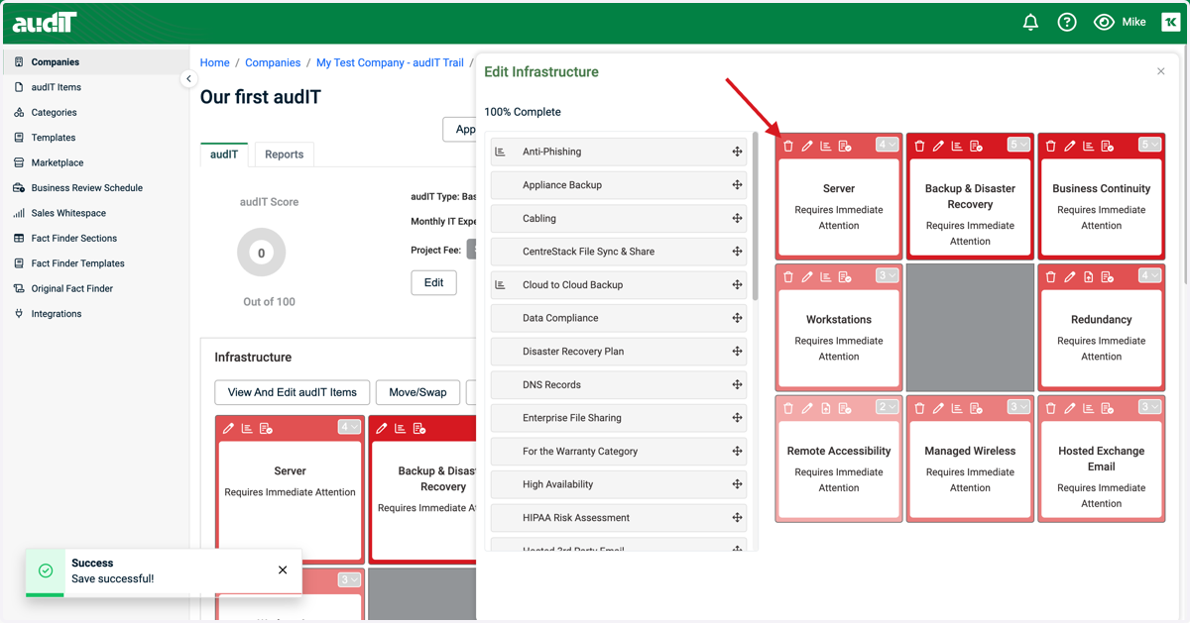Screen dimensions: 1190x623
Task: Edit Backup & Disaster Recovery card with pencil
Action: click(938, 146)
